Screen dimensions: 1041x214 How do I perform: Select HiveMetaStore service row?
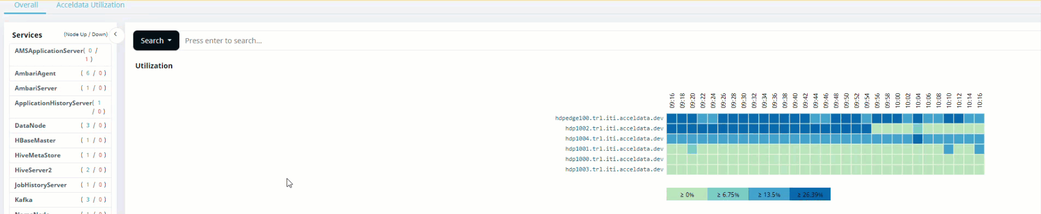pyautogui.click(x=60, y=155)
